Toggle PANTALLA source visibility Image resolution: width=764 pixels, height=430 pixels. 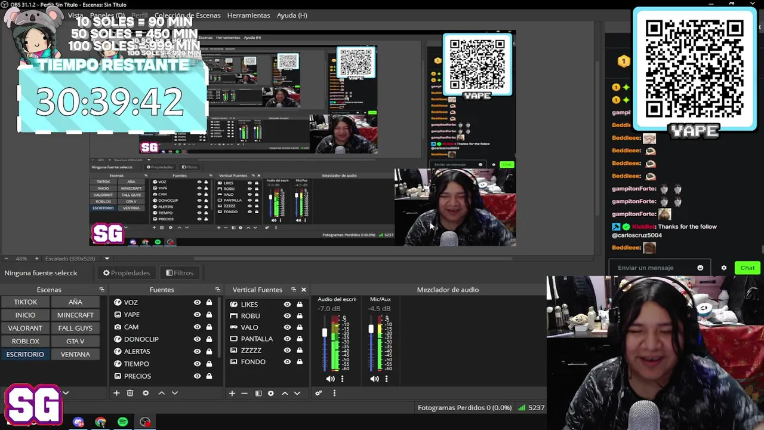pyautogui.click(x=287, y=339)
